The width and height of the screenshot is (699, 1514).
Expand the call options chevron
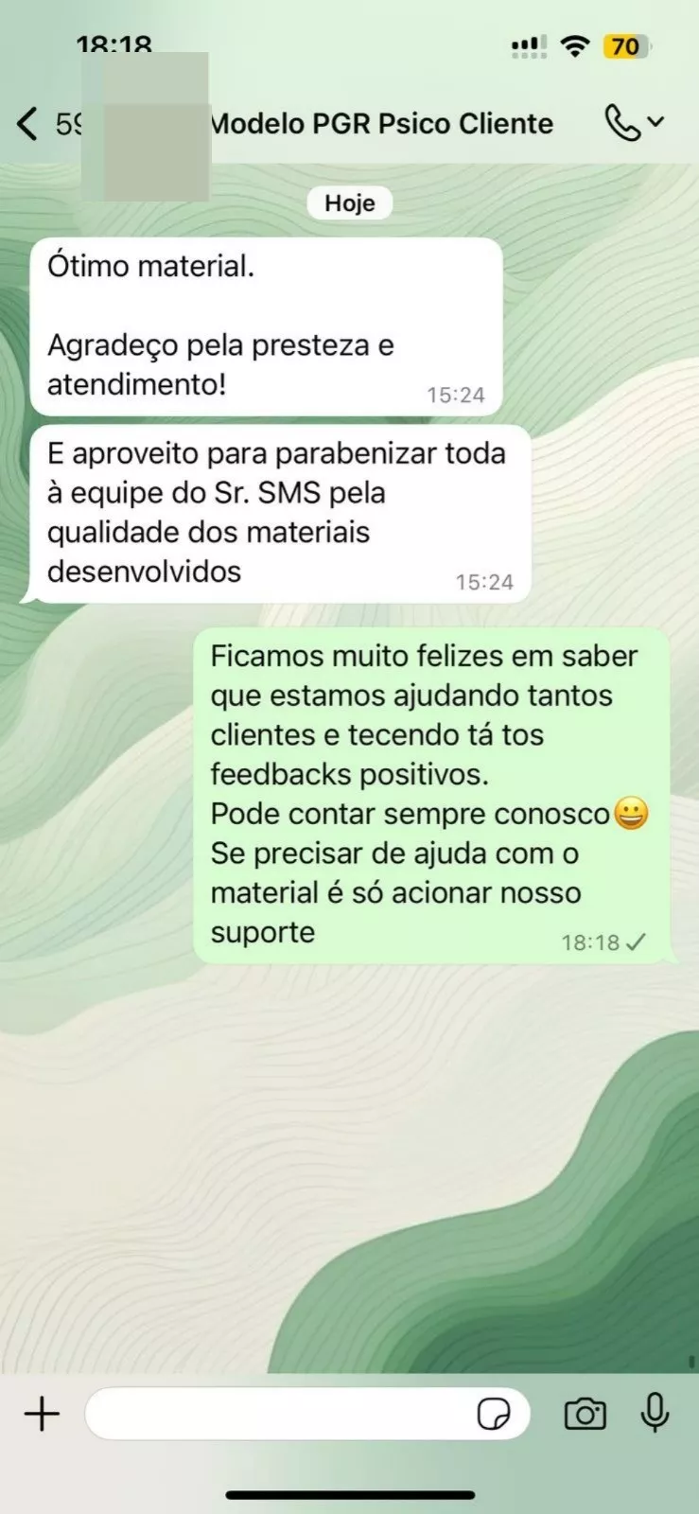pyautogui.click(x=656, y=122)
